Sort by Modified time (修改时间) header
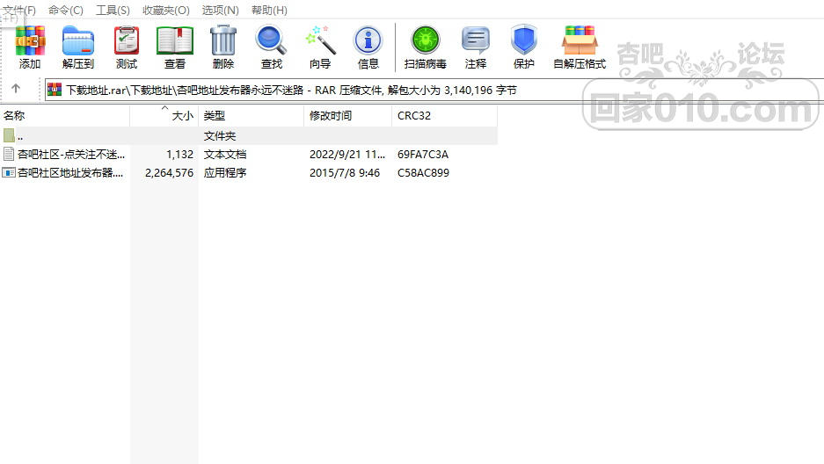824x464 pixels. coord(348,115)
